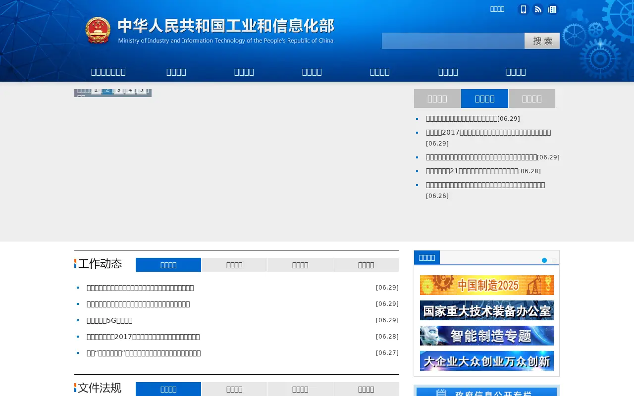Open the 中国制造2025 banner

coord(487,285)
